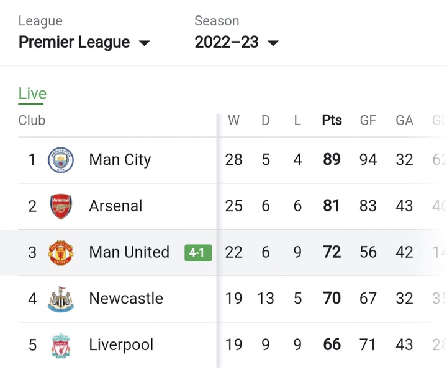Open the Arsenal team link
This screenshot has height=373, width=447.
[x=115, y=206]
